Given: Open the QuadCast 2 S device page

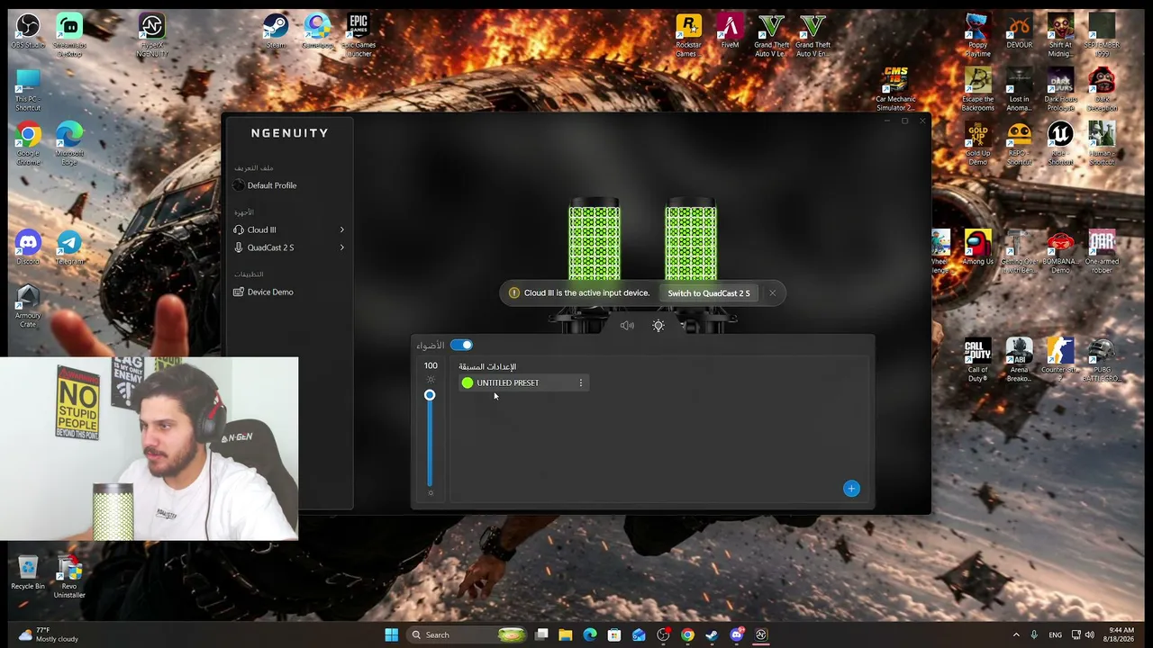Looking at the screenshot, I should pyautogui.click(x=270, y=247).
